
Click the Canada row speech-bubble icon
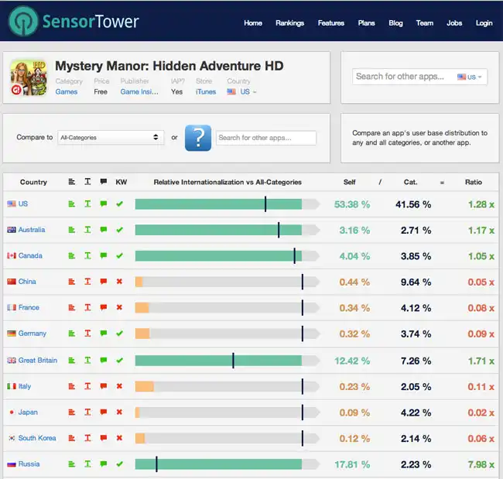coord(103,255)
